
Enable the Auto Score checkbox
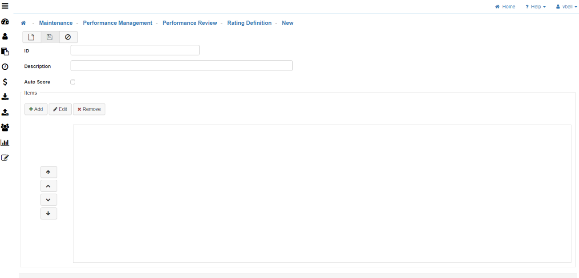(x=73, y=82)
